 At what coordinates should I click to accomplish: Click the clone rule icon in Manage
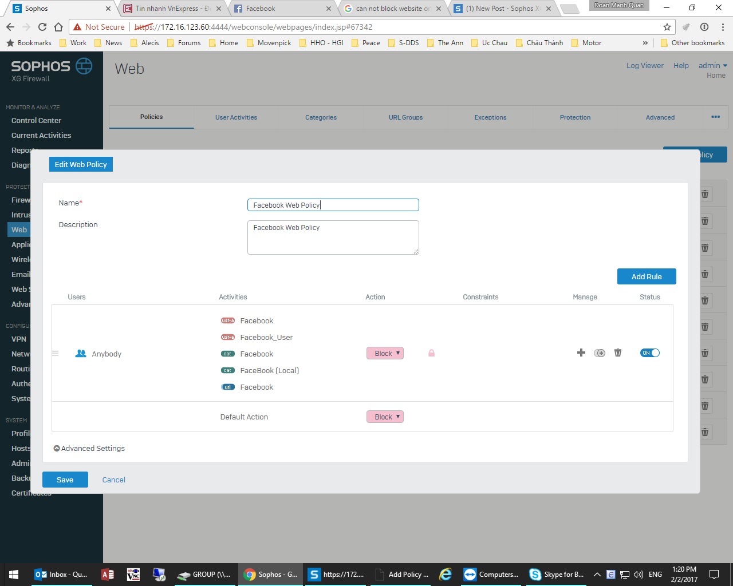pos(600,353)
